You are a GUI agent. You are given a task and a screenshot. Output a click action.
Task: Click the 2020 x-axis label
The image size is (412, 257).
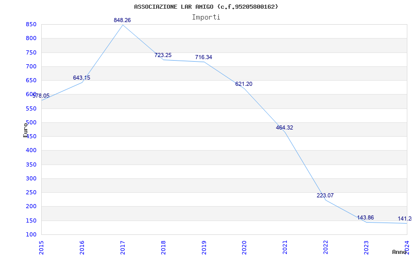(x=244, y=247)
